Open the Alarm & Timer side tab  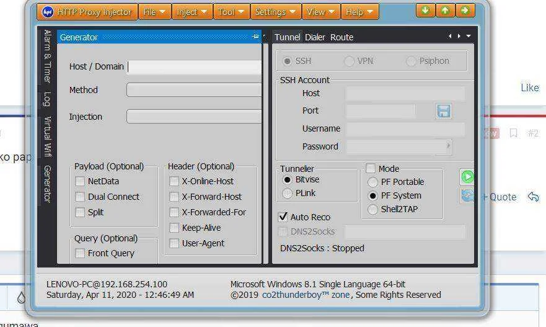point(47,56)
